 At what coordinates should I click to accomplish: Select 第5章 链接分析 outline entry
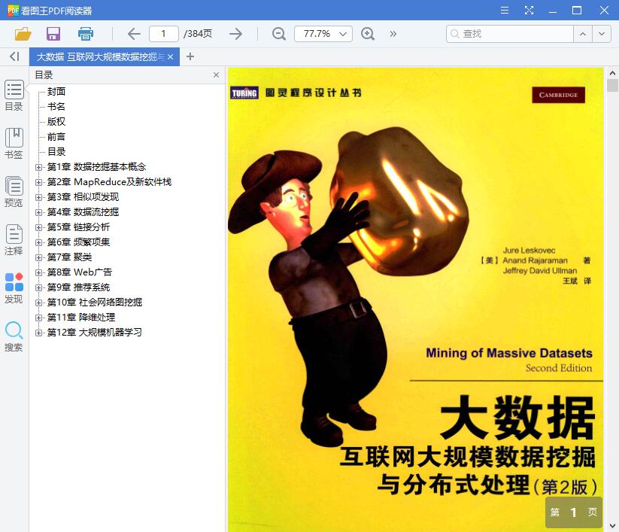78,227
